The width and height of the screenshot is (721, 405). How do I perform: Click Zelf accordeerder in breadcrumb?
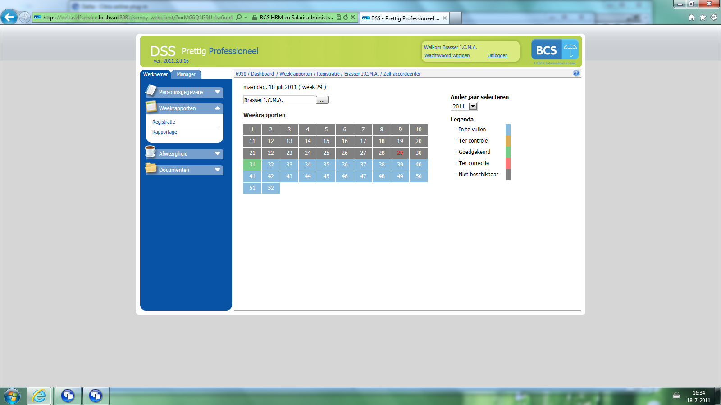402,74
